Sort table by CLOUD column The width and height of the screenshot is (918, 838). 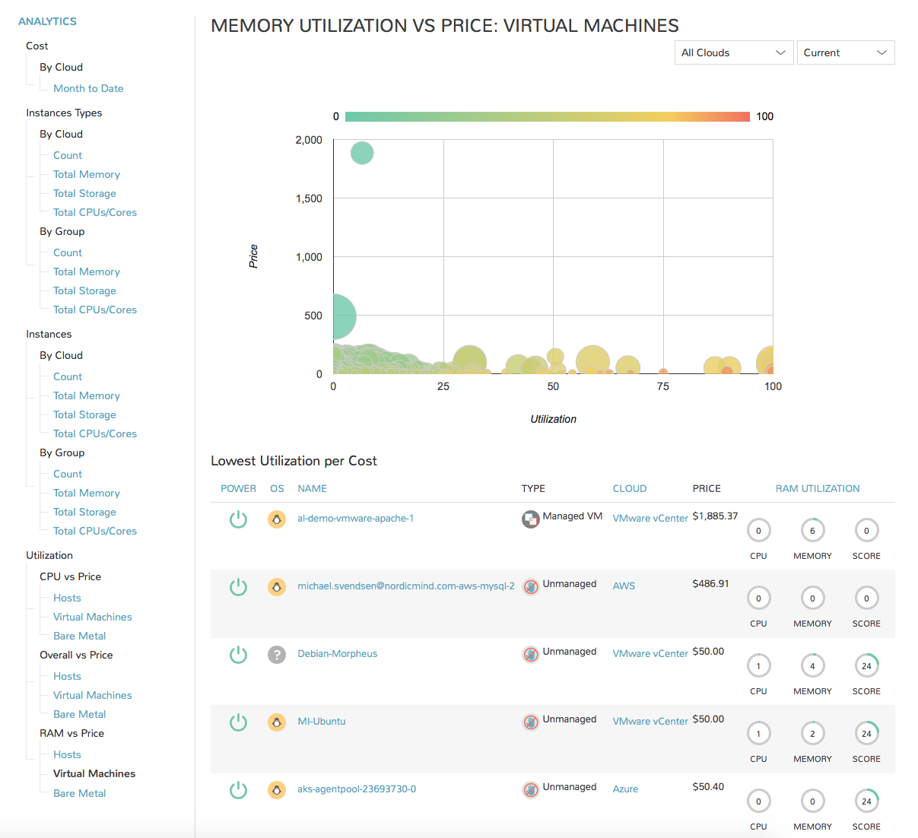(x=630, y=489)
